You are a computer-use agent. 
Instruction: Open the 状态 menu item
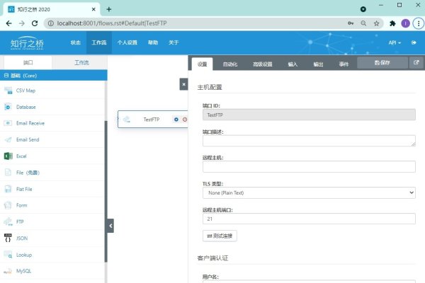76,42
